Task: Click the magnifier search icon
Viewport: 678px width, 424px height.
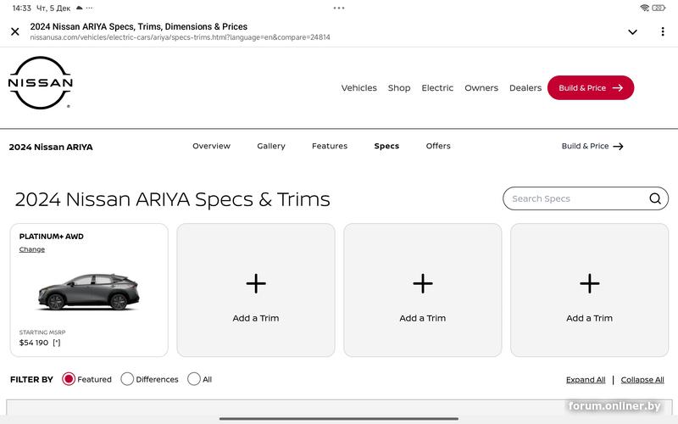Action: click(x=655, y=198)
